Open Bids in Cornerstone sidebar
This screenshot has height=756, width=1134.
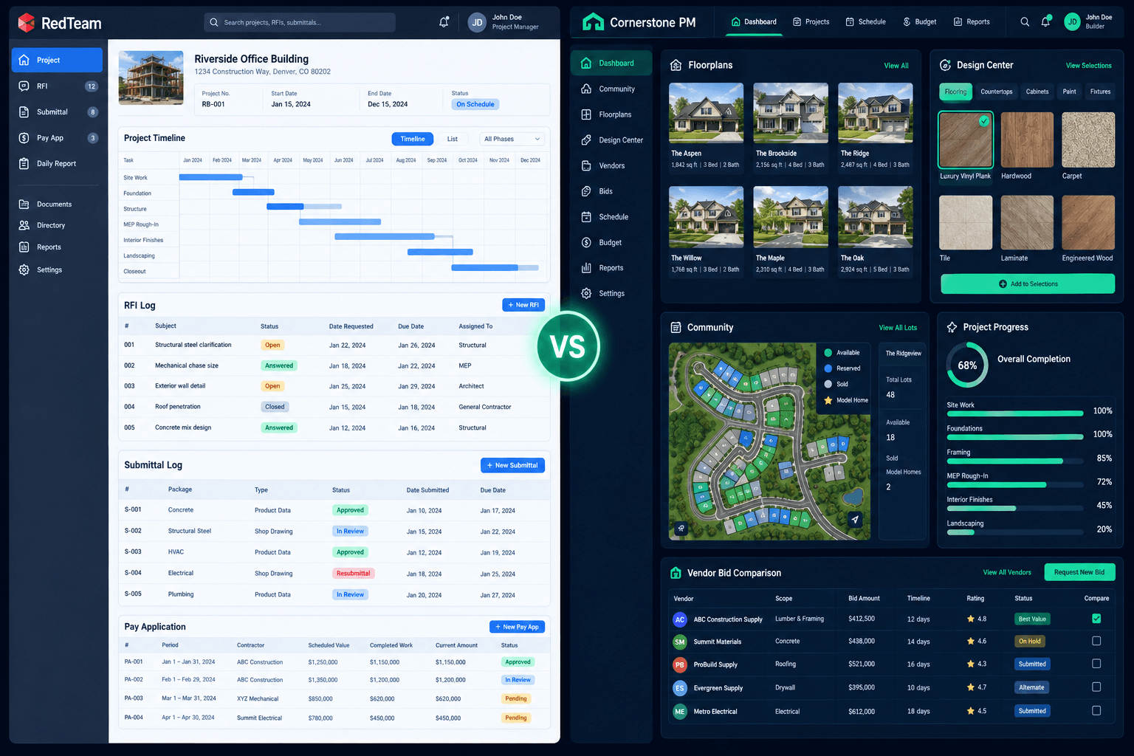tap(611, 191)
